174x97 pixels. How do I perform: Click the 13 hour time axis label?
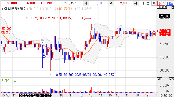91,95
